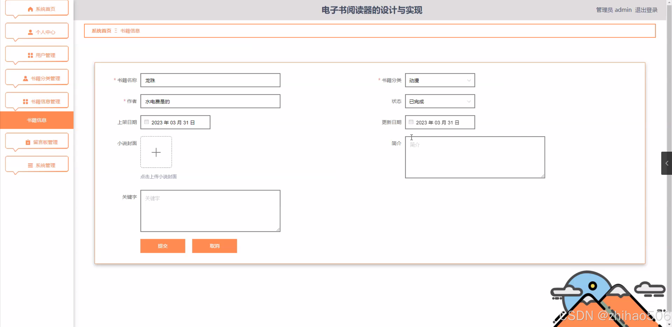Image resolution: width=672 pixels, height=327 pixels.
Task: Click the calendar icon in 更新日期 field
Action: [411, 122]
